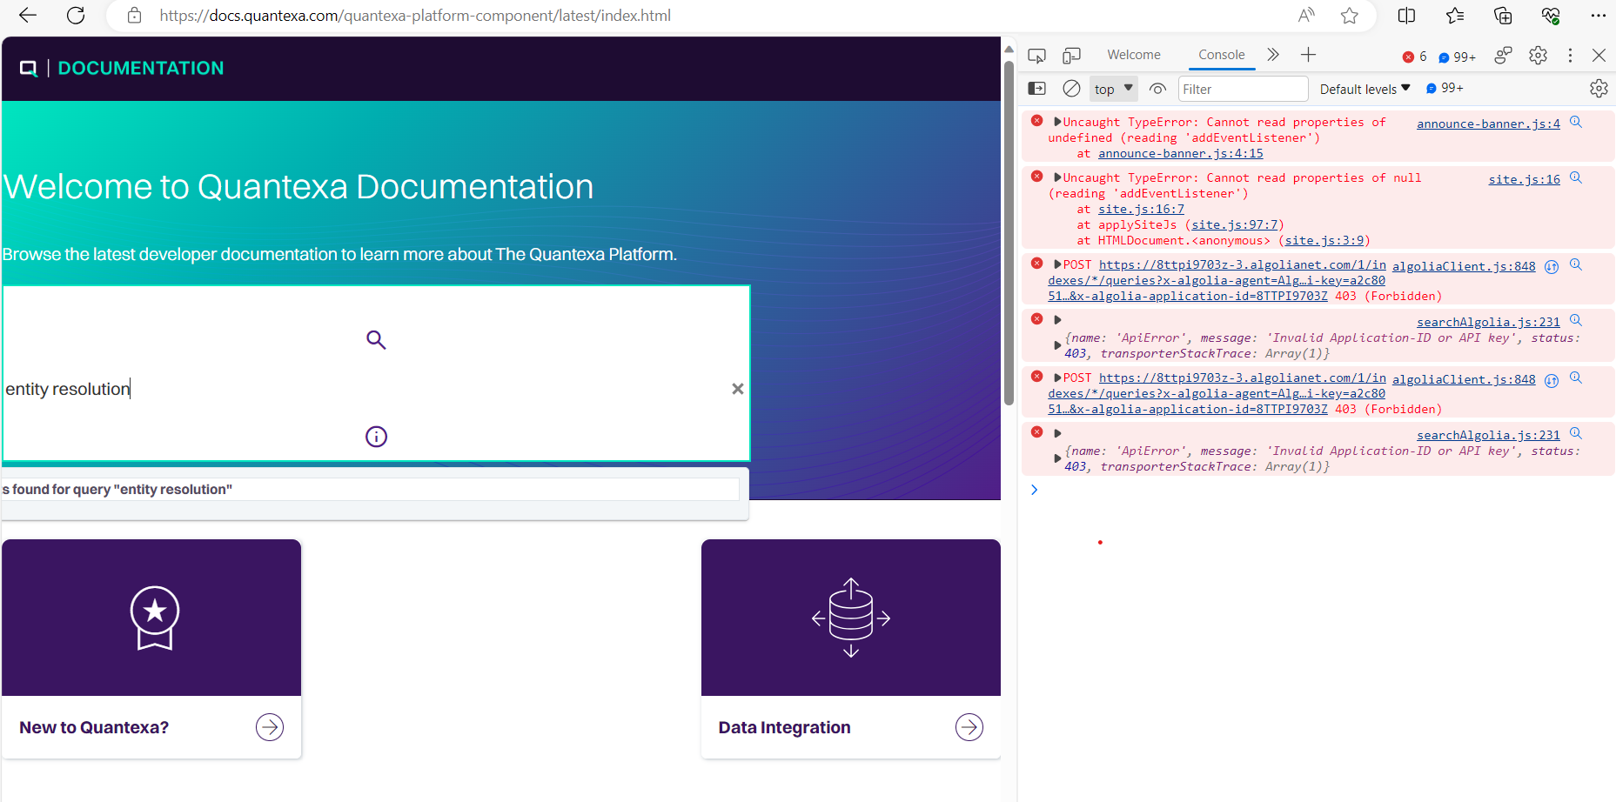This screenshot has height=802, width=1616.
Task: Click the browser address bar URL
Action: click(x=415, y=16)
